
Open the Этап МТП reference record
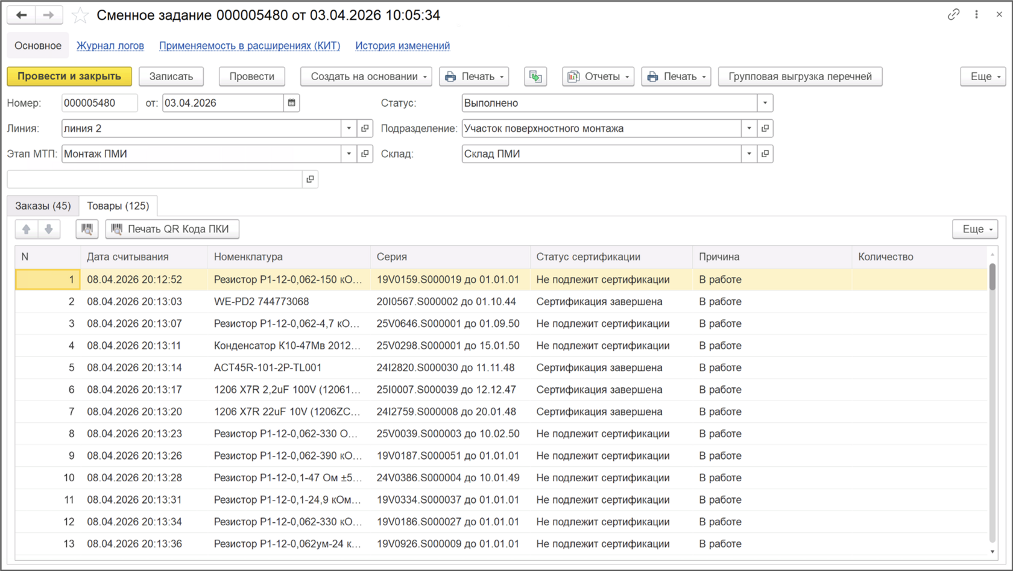[x=365, y=154]
